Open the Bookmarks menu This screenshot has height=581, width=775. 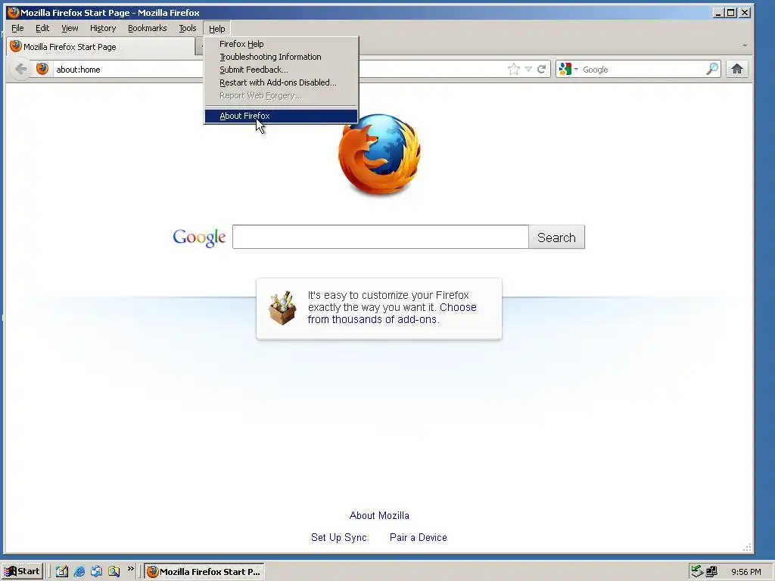(x=148, y=28)
